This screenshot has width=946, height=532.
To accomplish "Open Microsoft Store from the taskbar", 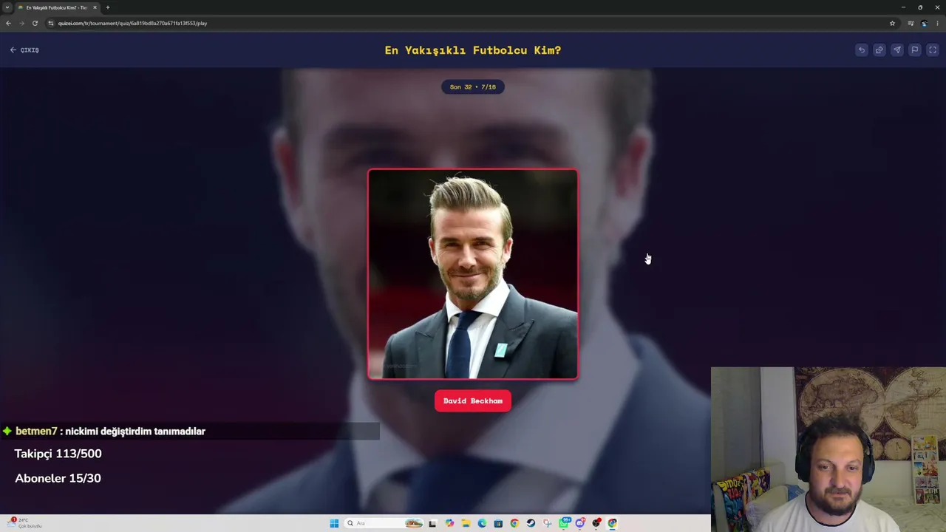I will coord(498,523).
